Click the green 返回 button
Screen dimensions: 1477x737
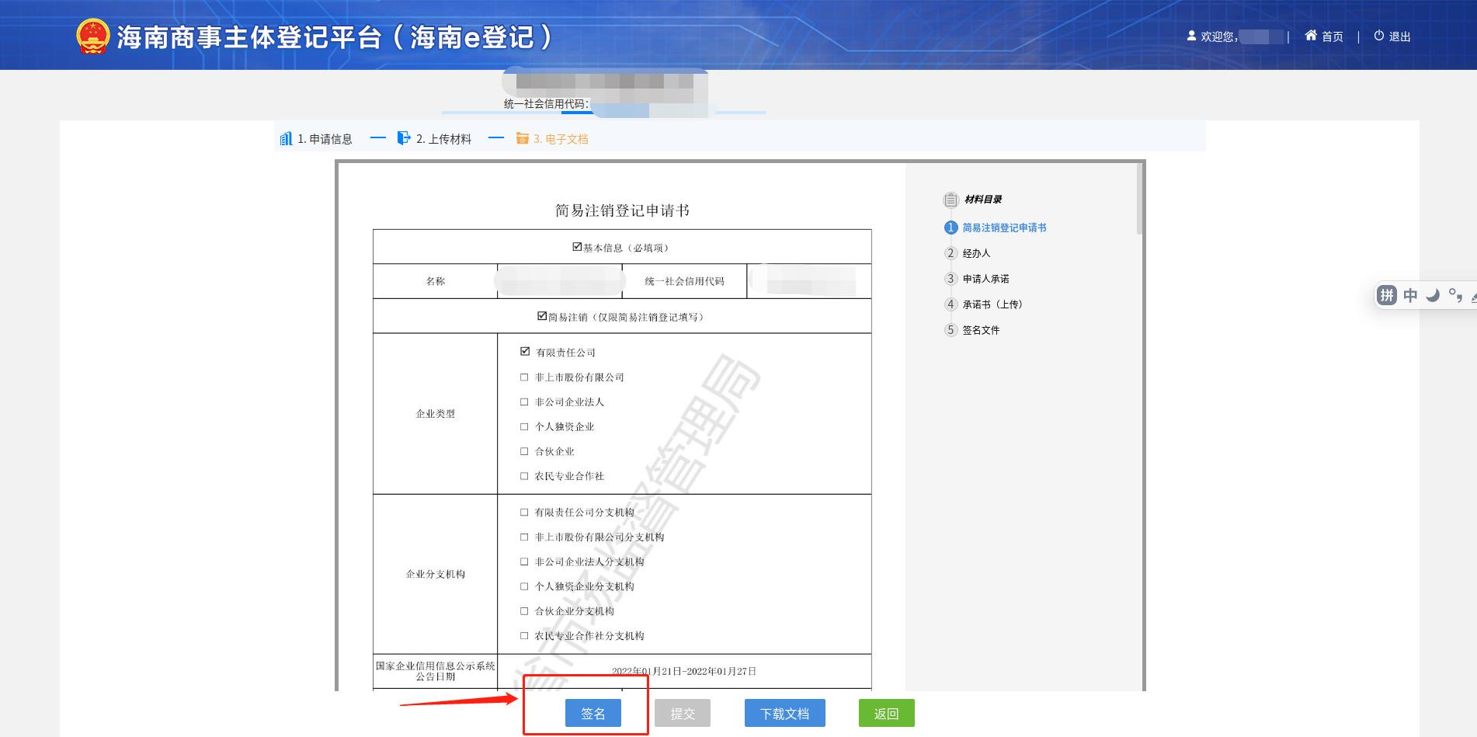886,713
